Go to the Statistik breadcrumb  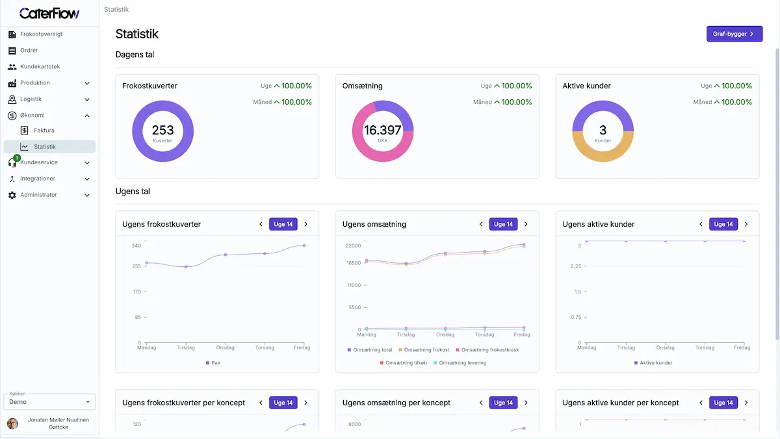[x=116, y=9]
